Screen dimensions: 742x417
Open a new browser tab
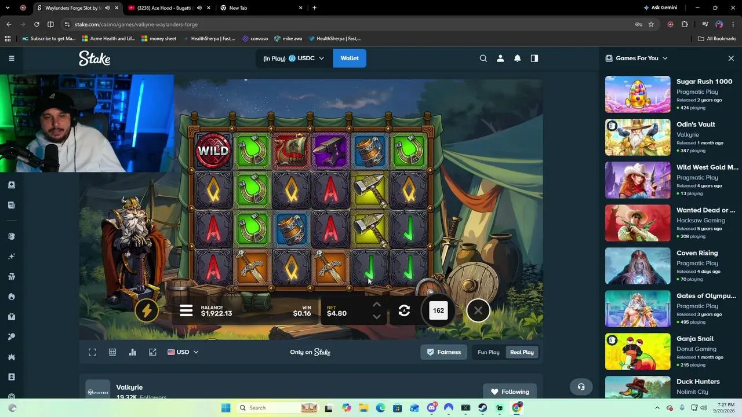314,8
